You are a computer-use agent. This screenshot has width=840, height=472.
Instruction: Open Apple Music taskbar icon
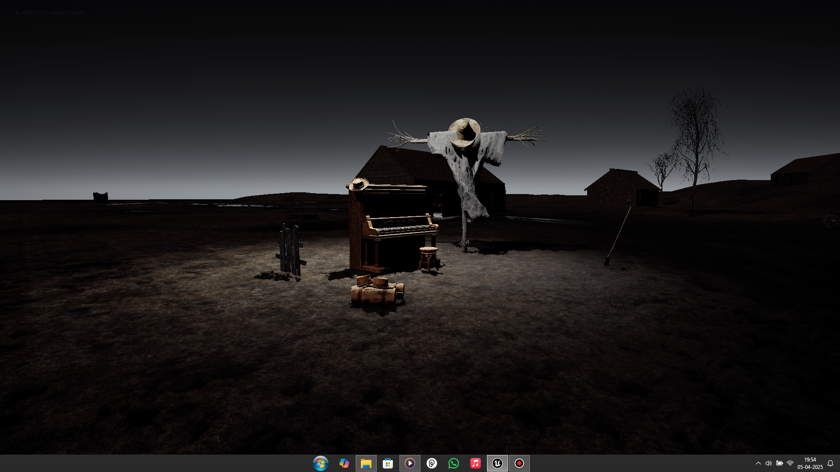tap(476, 463)
